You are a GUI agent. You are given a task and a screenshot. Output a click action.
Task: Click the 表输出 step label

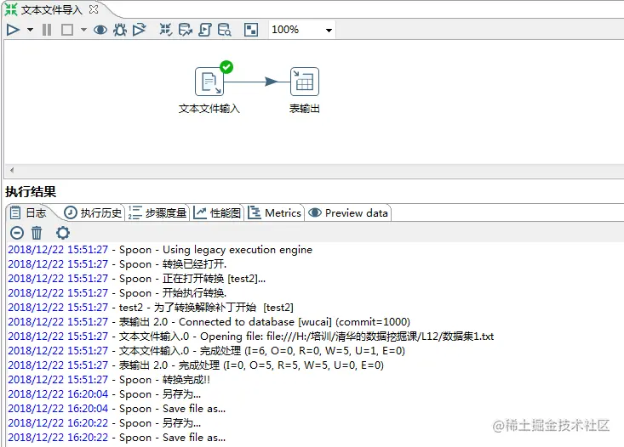pos(305,109)
